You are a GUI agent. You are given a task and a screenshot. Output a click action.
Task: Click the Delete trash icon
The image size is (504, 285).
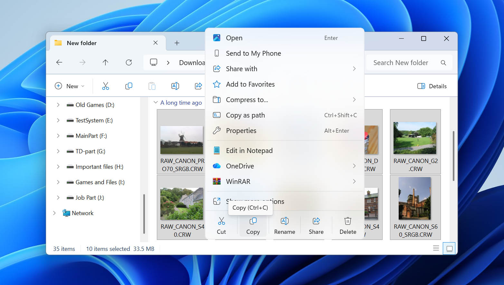348,221
